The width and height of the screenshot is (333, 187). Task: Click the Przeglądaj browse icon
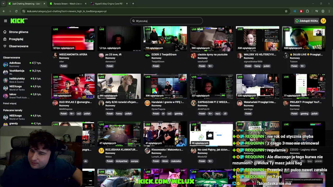coord(5,39)
